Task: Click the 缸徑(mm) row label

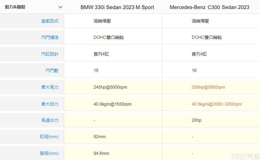Action: tap(49, 137)
